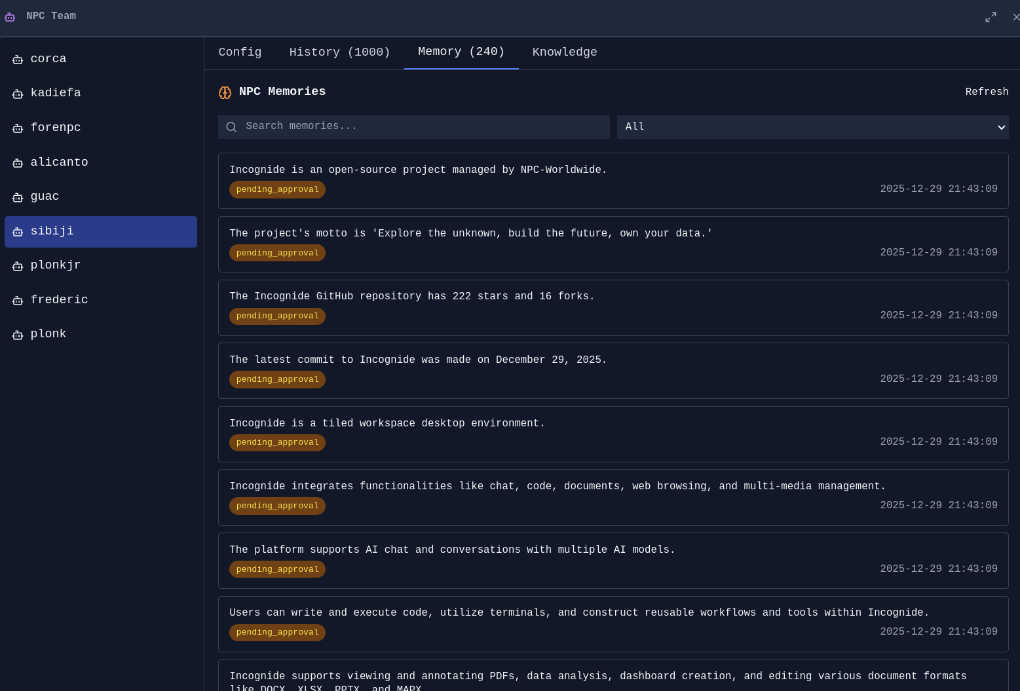Click pending_approval badge under latest commit memory

277,380
